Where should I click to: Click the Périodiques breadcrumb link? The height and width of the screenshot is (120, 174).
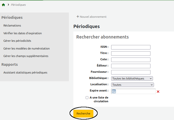[18, 5]
